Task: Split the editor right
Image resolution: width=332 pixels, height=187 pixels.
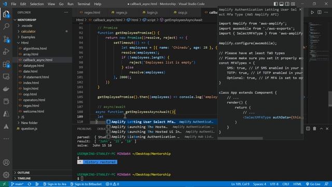Action: (320, 12)
